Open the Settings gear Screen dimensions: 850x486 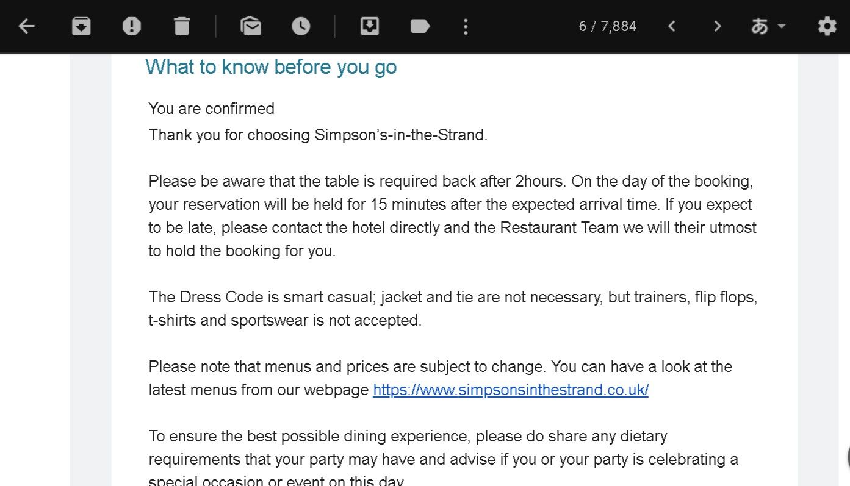(827, 26)
